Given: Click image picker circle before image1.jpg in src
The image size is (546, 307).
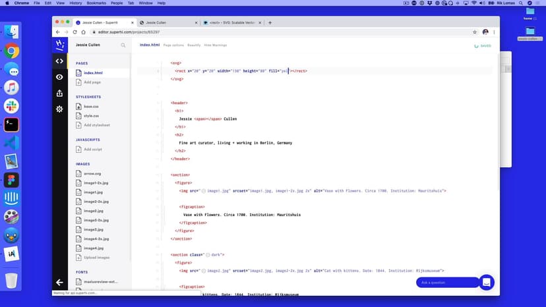Looking at the screenshot, I should pos(204,190).
